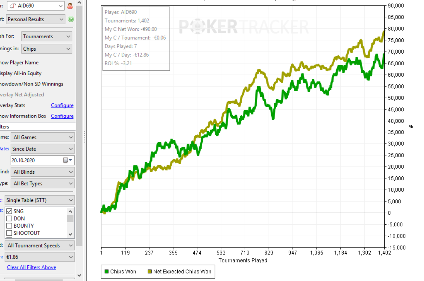Click the down arrow in tournament types list

pos(70,235)
